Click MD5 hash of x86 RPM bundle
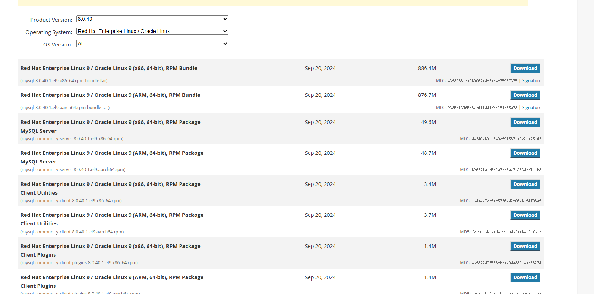This screenshot has height=294, width=594. 483,81
